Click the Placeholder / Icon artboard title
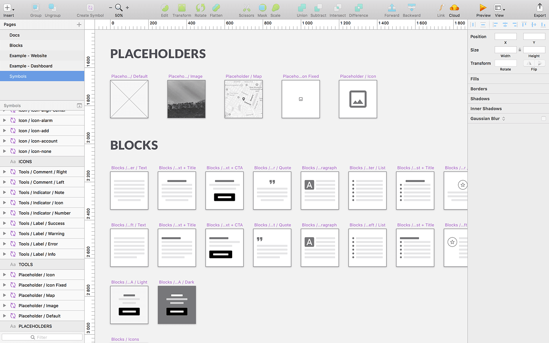 click(x=358, y=76)
